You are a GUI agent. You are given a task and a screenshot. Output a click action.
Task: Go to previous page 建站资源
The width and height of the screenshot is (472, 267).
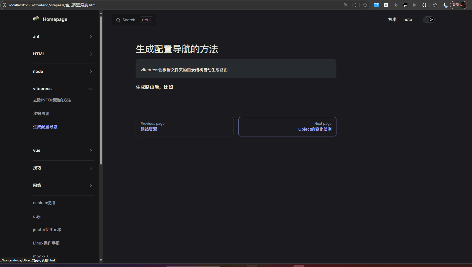coord(184,127)
